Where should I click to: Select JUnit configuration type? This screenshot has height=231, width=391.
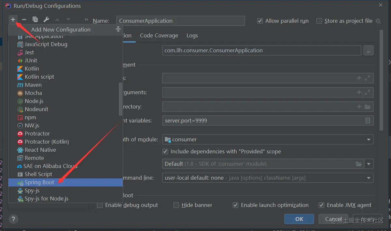[65, 60]
